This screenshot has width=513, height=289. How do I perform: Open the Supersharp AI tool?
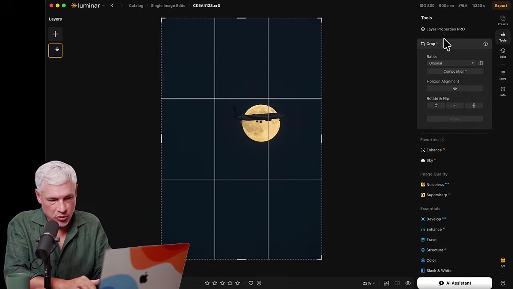(435, 195)
